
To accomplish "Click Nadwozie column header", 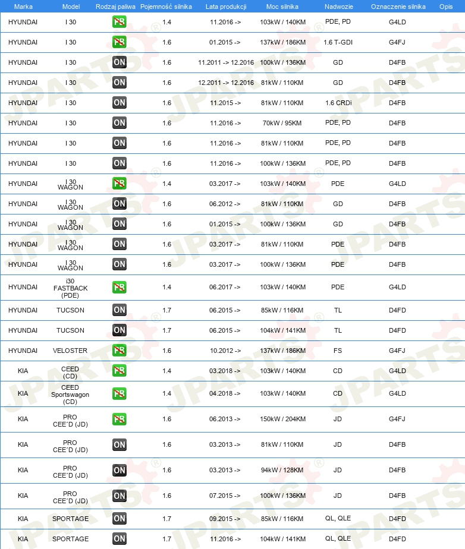I will coord(338,7).
